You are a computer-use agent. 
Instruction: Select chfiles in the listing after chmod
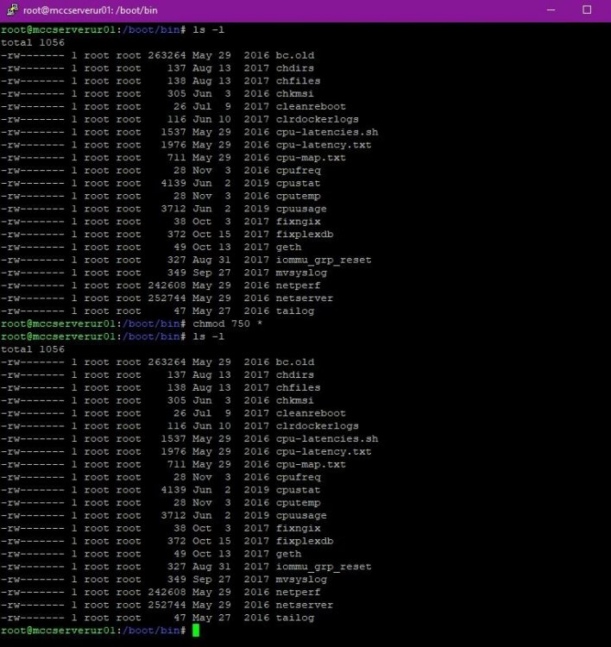298,387
